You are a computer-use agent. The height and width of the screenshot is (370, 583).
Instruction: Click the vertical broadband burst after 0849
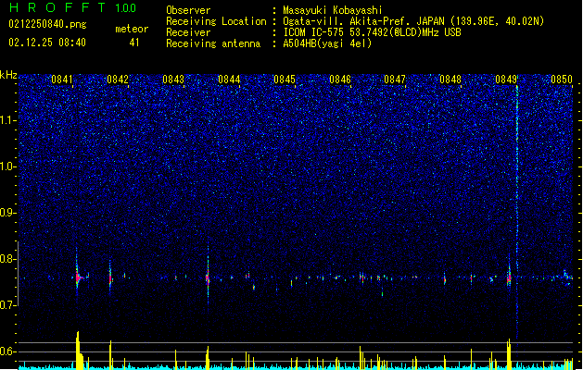[x=517, y=212]
